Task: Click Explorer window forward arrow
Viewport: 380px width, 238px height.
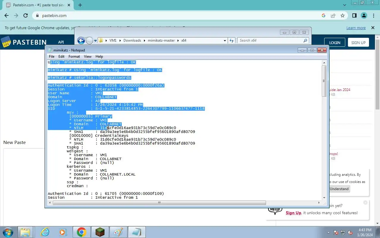Action: pos(89,40)
